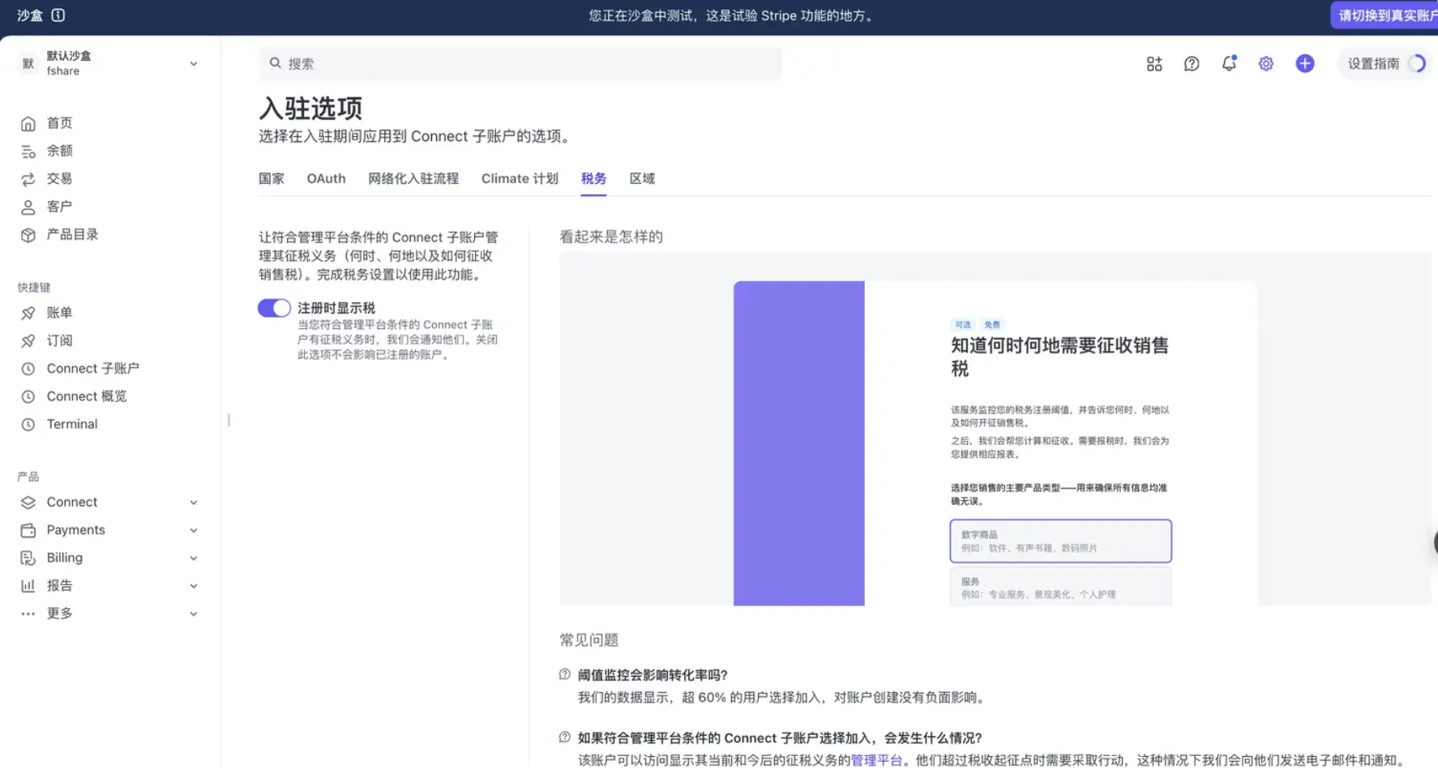Open the 默认沙盒 account switcher dropdown
This screenshot has height=778, width=1438.
point(109,63)
